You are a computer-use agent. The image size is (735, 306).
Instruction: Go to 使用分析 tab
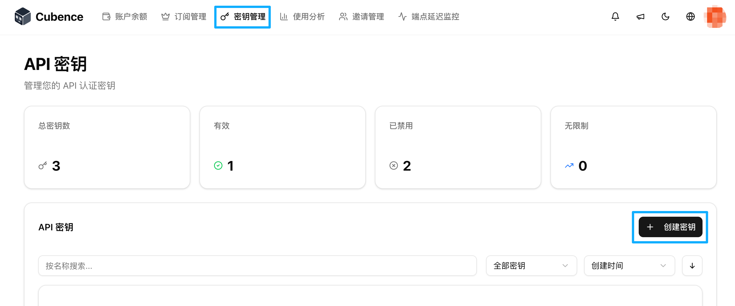click(x=302, y=16)
